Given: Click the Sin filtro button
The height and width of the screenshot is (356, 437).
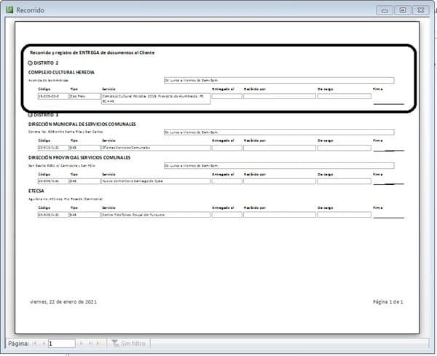Looking at the screenshot, I should click(130, 342).
